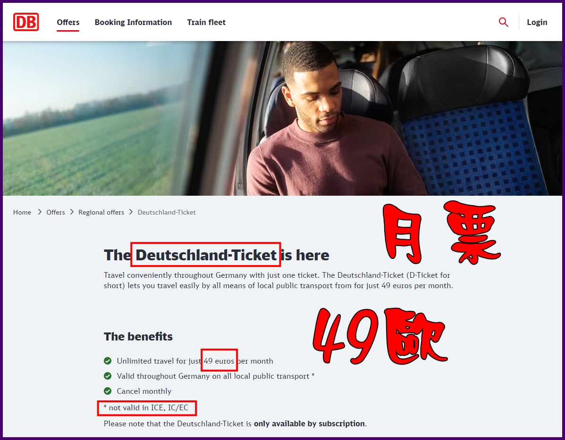Open the Booking Information menu

133,22
